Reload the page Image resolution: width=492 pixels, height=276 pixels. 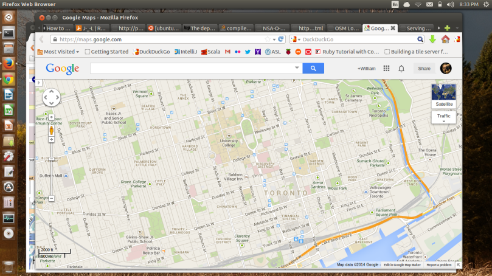click(281, 39)
